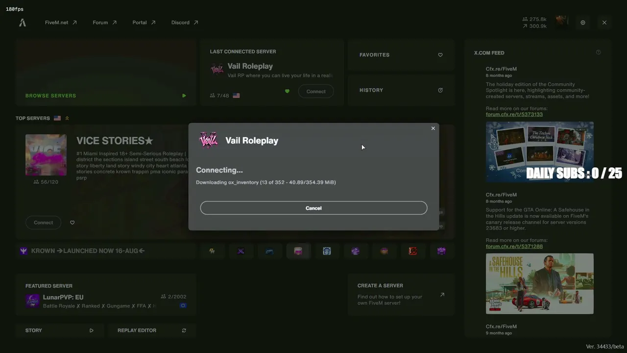Toggle favorite heart for Vail Roleplay
The height and width of the screenshot is (353, 627).
287,91
